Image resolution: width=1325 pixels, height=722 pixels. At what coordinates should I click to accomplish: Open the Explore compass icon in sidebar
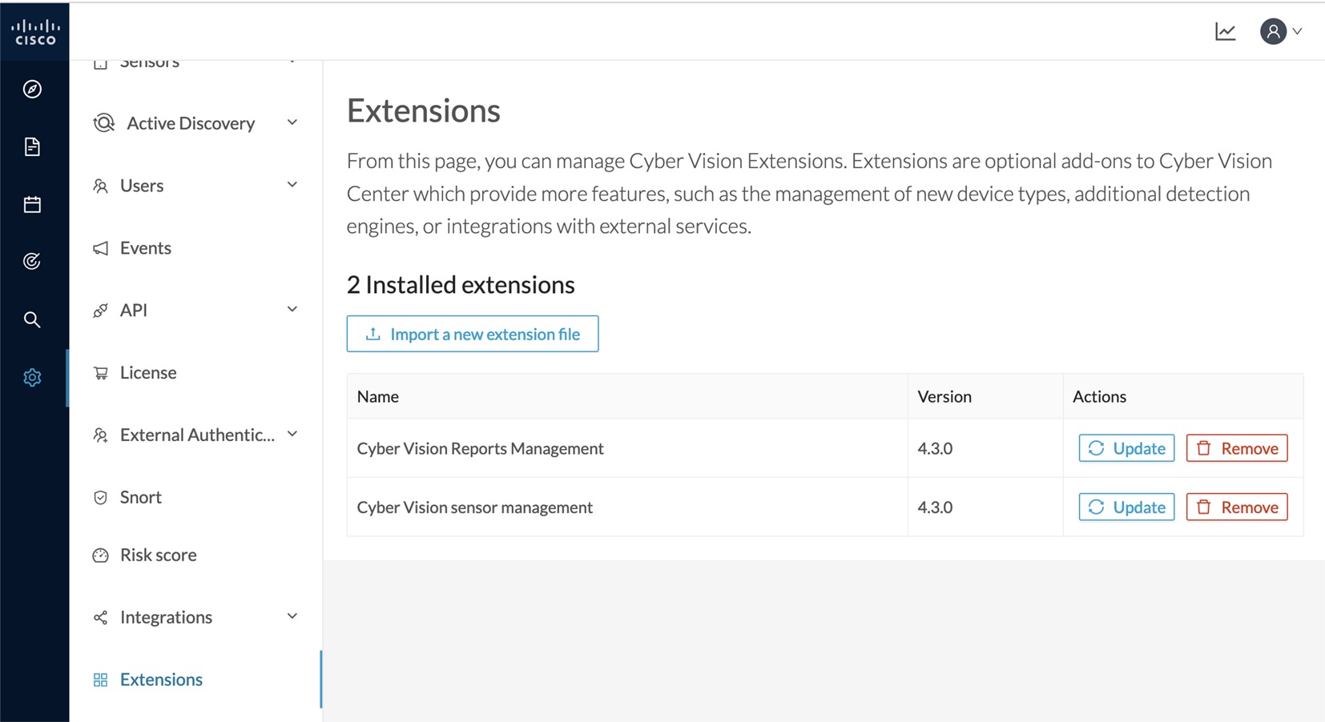(32, 89)
